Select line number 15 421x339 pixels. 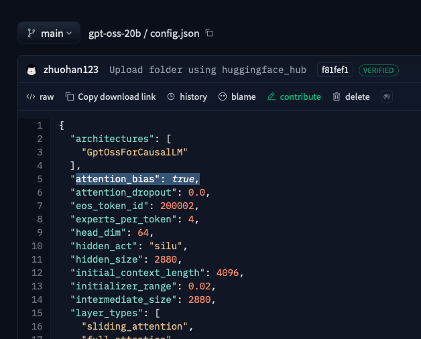pos(37,313)
